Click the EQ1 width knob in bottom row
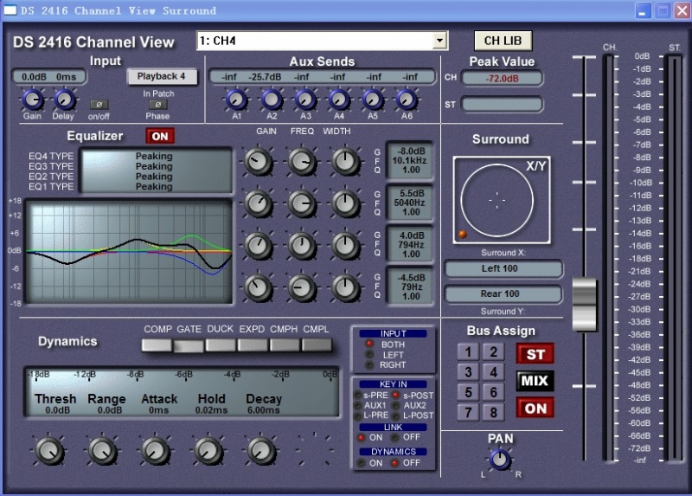This screenshot has height=496, width=692. pos(345,288)
